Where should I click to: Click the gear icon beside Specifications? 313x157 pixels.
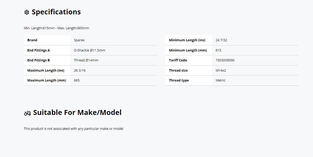pyautogui.click(x=26, y=12)
